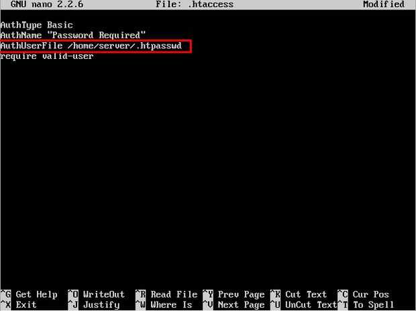Choose the ^R Read File shortcut
This screenshot has width=416, height=311.
click(166, 294)
